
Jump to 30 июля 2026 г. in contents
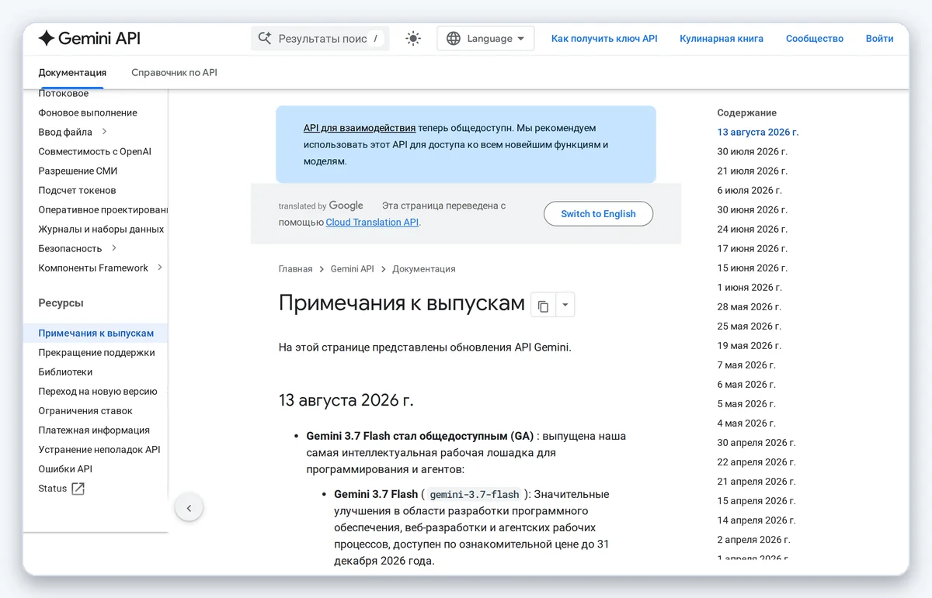[x=752, y=151]
